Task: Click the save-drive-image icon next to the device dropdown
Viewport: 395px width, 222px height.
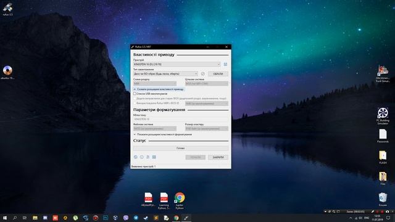Action: 225,64
